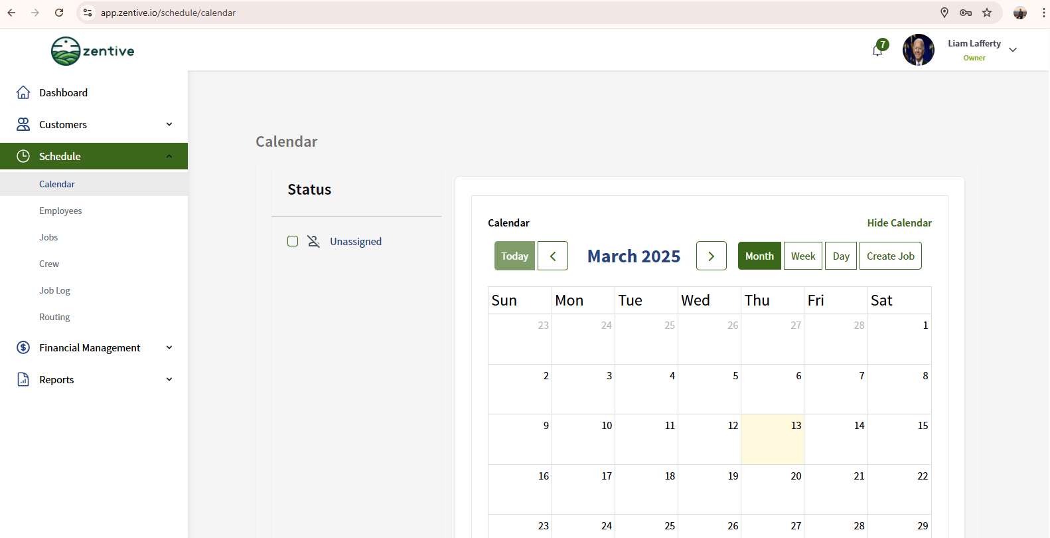Viewport: 1050px width, 538px height.
Task: Reload the page in the browser
Action: 59,13
